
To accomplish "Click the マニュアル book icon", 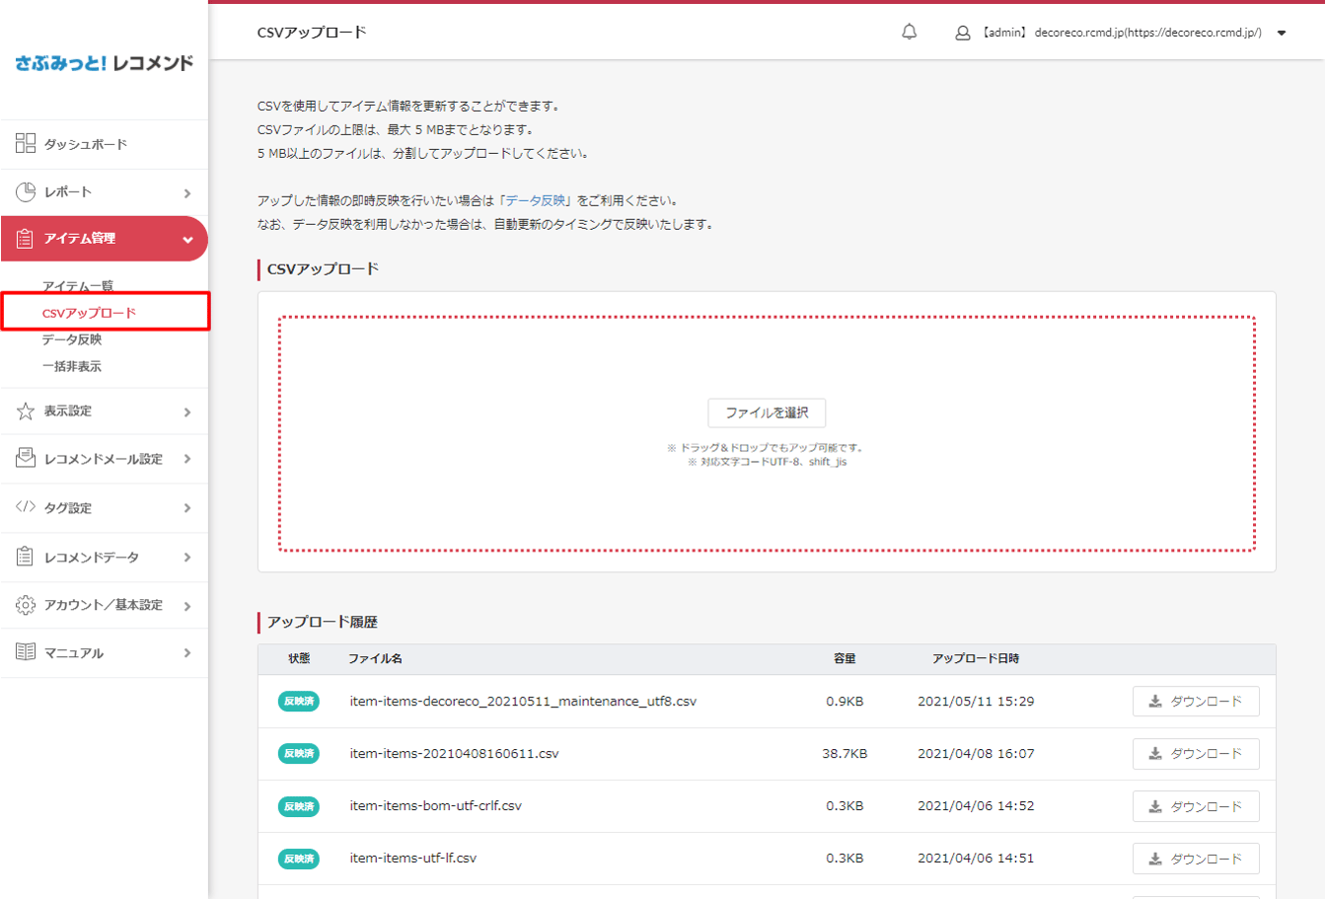I will click(26, 652).
